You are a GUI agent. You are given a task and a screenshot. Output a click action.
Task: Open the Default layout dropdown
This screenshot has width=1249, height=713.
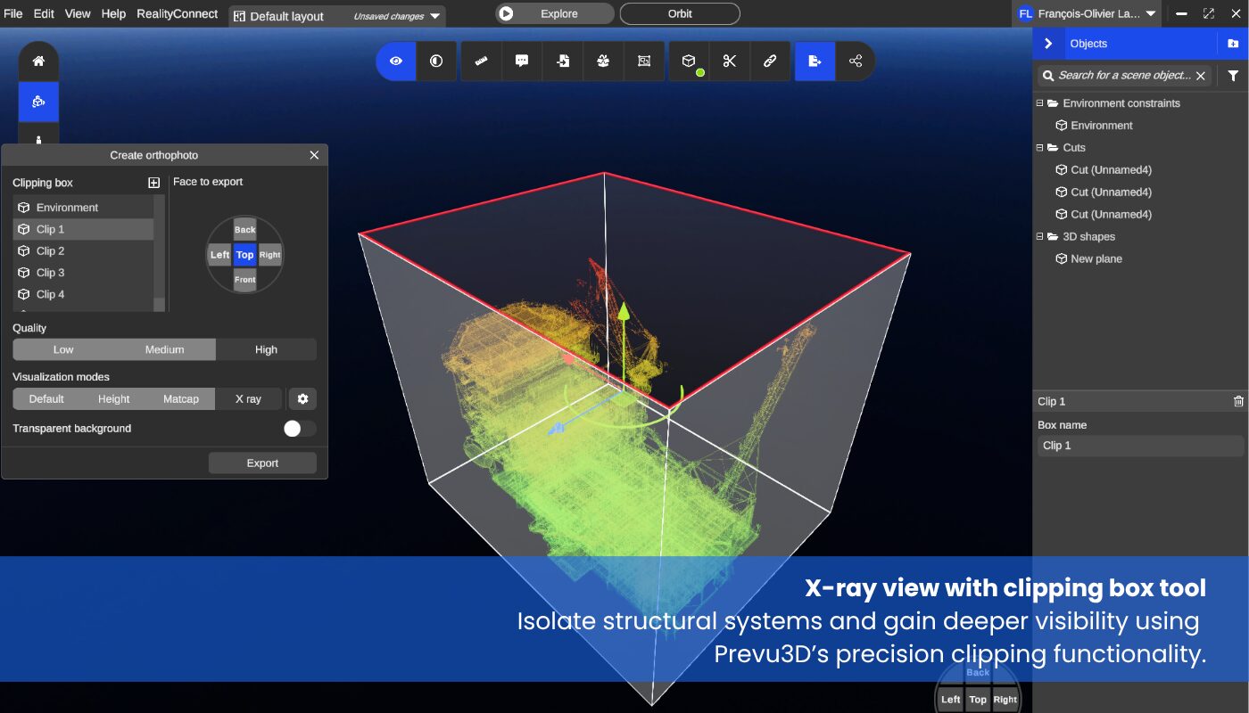pyautogui.click(x=337, y=16)
